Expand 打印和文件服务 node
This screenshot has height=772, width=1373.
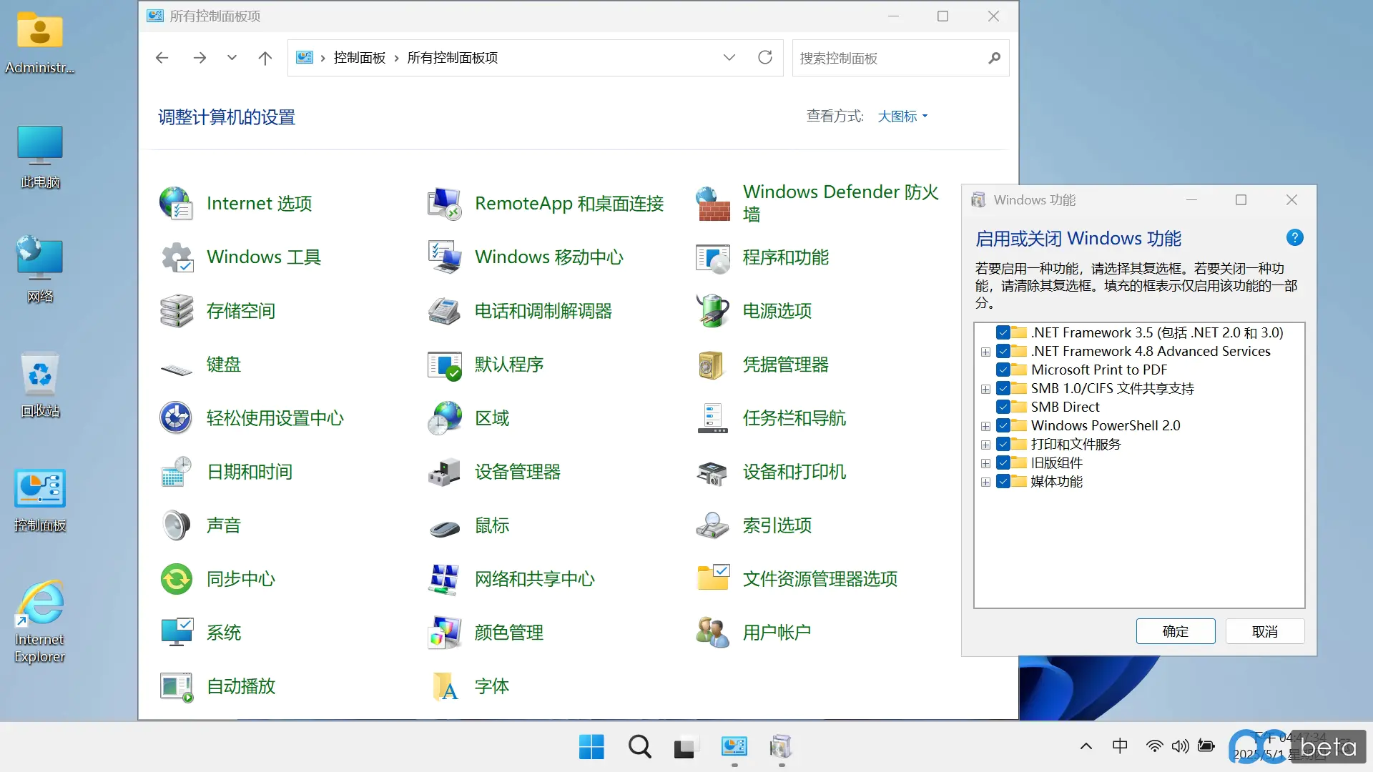985,445
